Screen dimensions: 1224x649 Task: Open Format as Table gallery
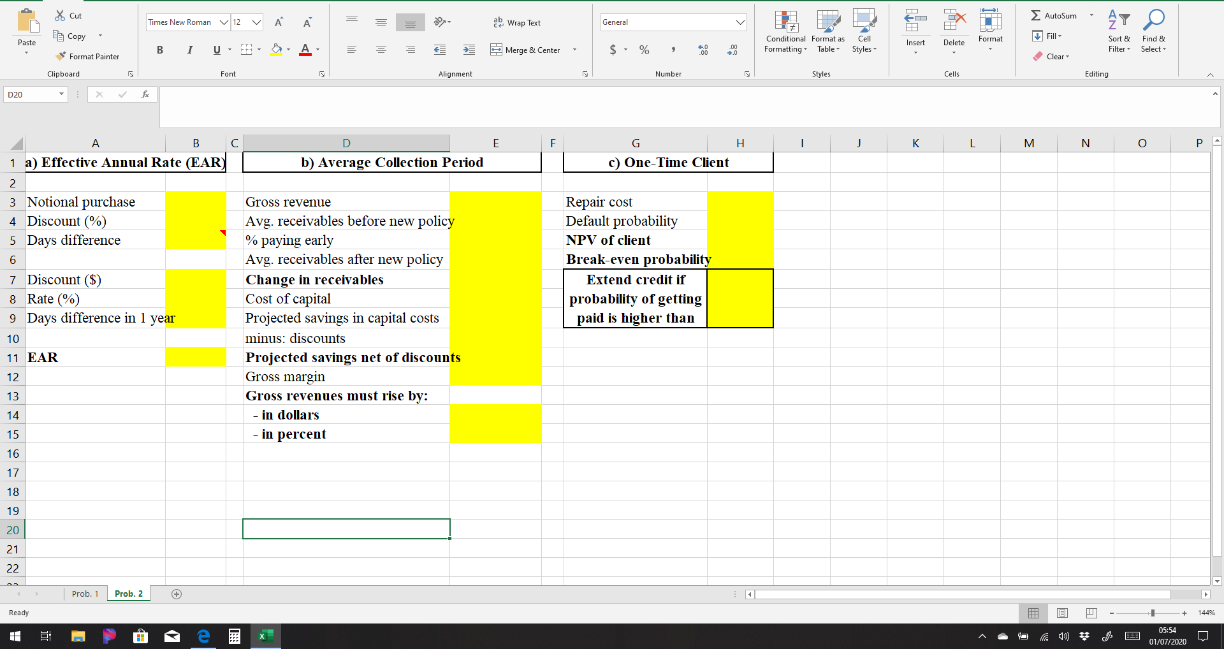(828, 31)
